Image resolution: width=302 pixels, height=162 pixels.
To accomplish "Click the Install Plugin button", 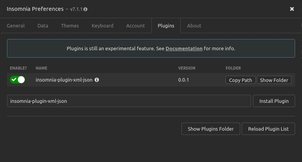I will click(x=274, y=101).
